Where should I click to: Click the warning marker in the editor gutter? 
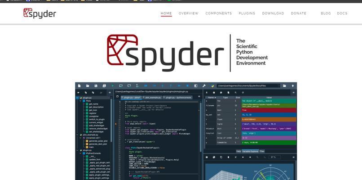[x=116, y=124]
